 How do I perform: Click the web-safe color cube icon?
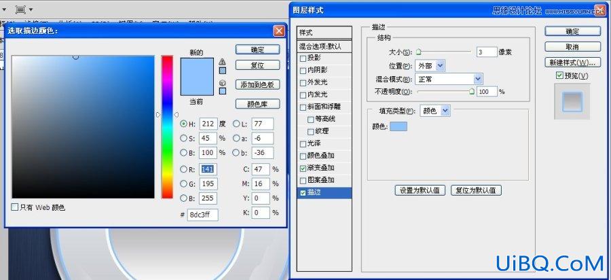coord(222,83)
